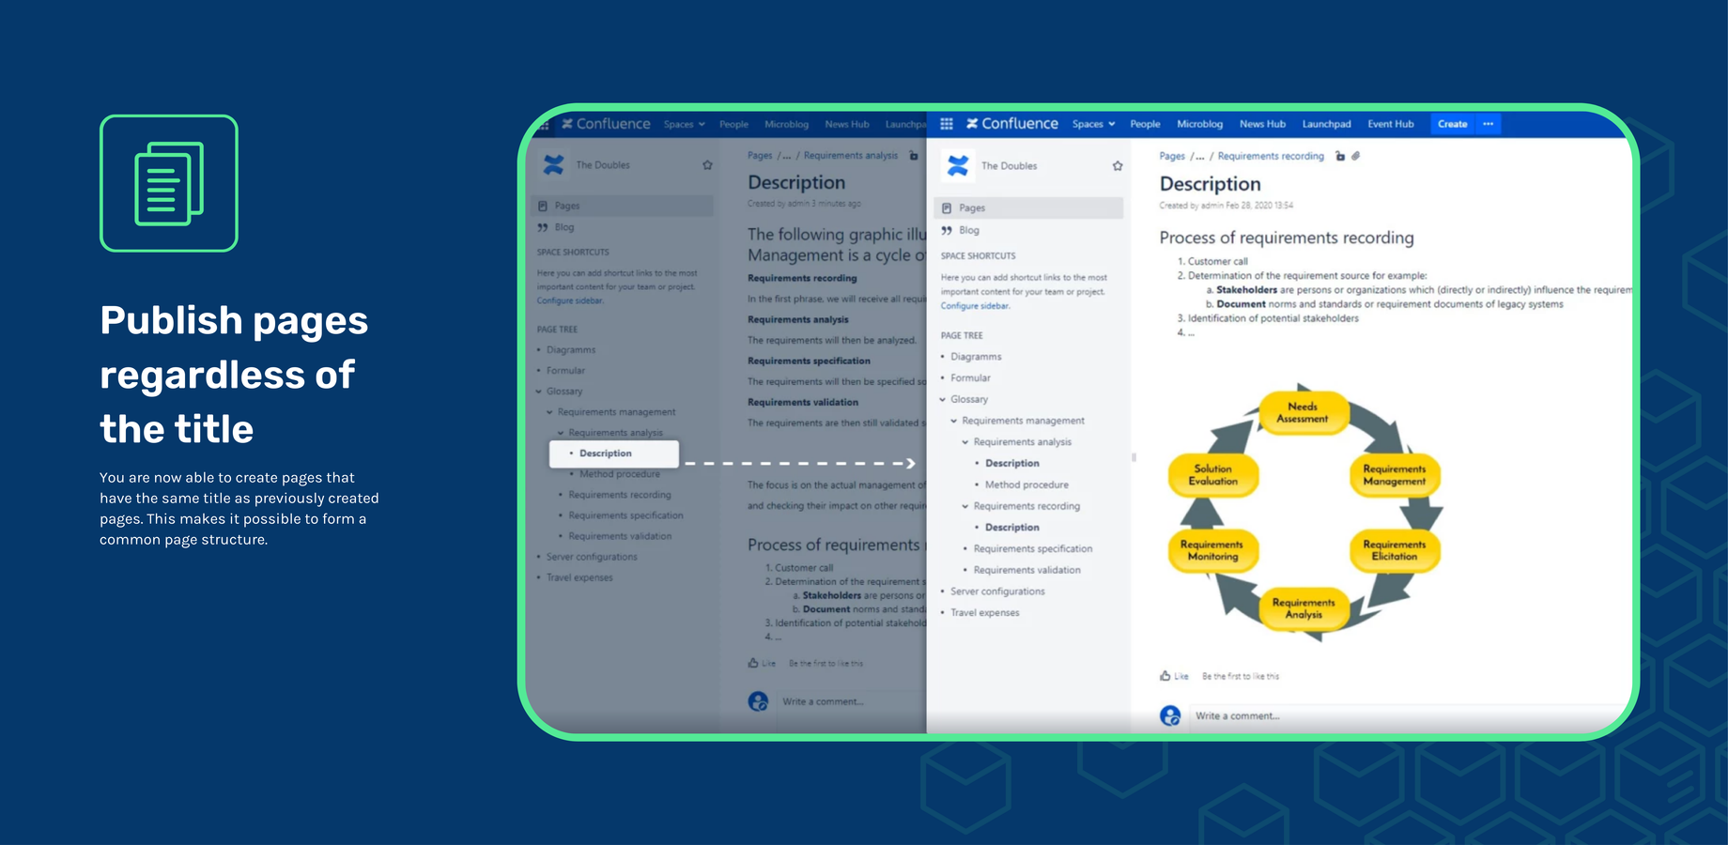This screenshot has width=1728, height=845.
Task: Collapse Requirements analysis chevron in left page tree
Action: [x=562, y=433]
